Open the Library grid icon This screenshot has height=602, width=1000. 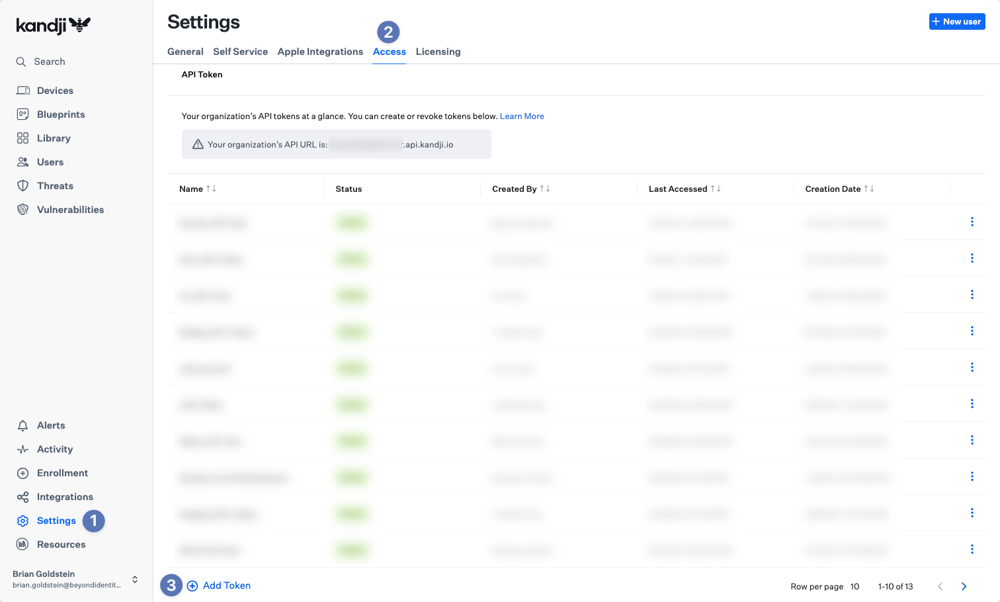tap(23, 138)
